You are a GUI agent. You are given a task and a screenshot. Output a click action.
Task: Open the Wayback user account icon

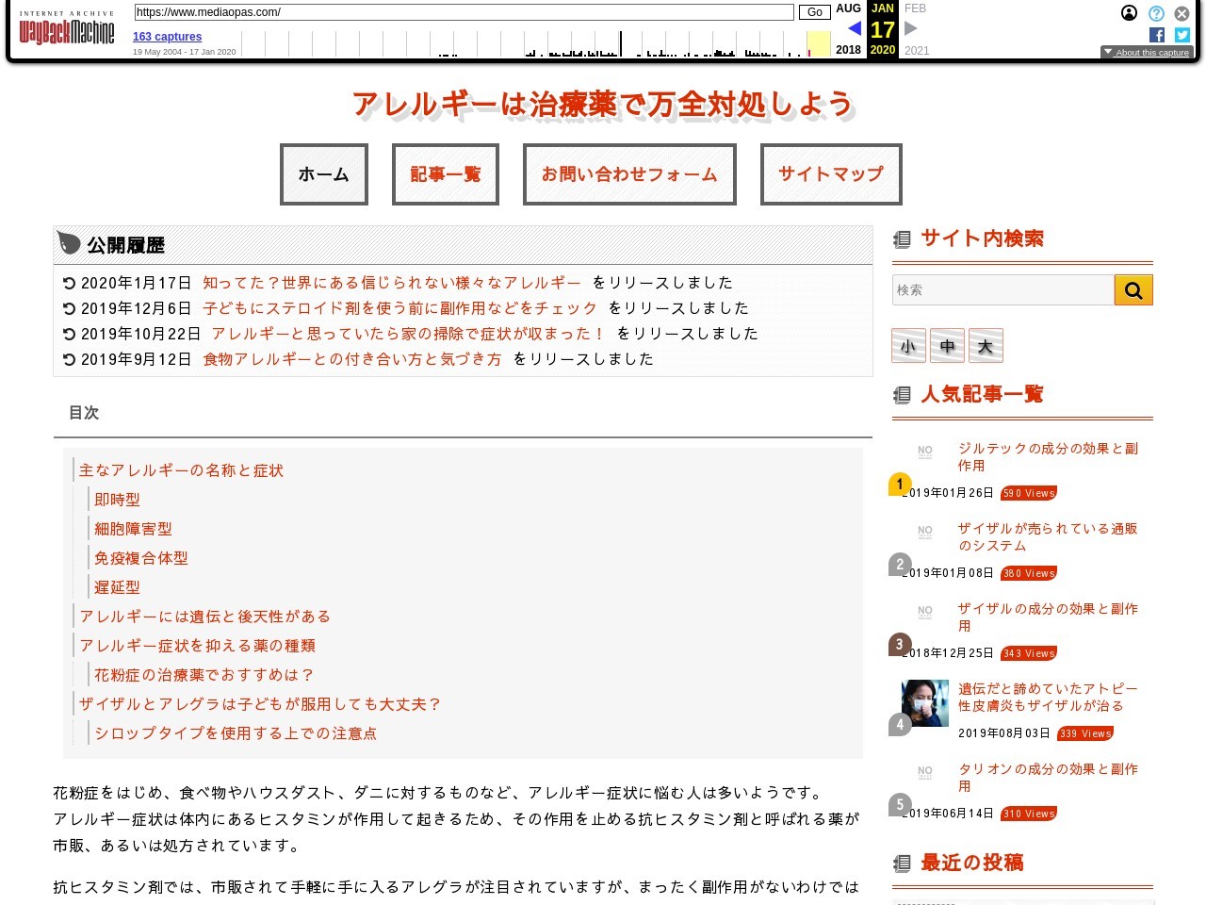tap(1129, 13)
